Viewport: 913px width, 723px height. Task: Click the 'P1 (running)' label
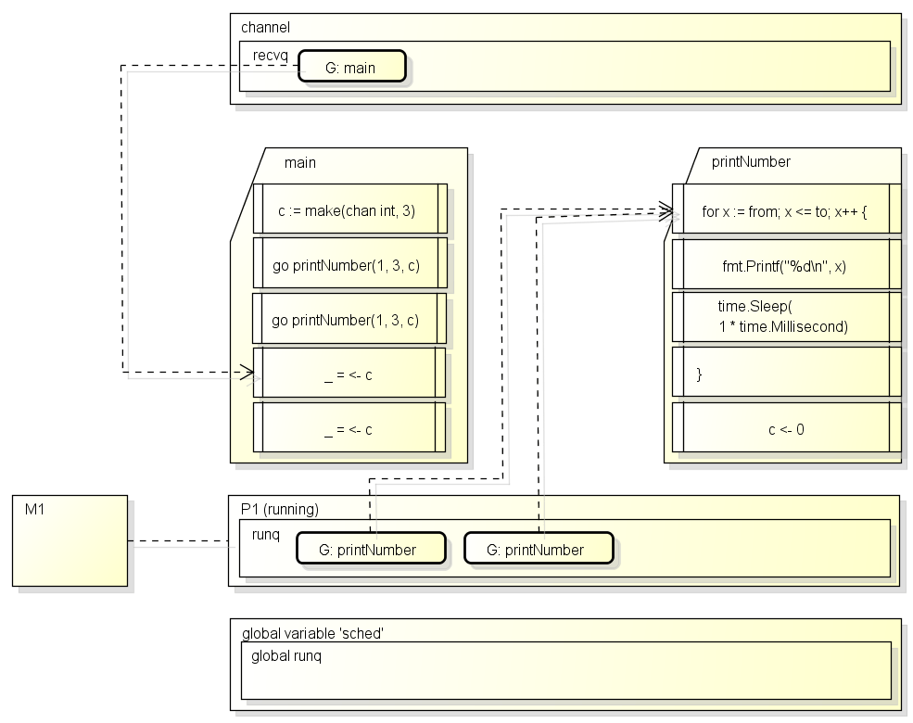280,510
